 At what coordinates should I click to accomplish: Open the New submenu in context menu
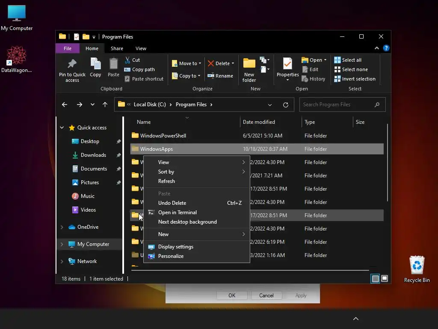(x=197, y=234)
